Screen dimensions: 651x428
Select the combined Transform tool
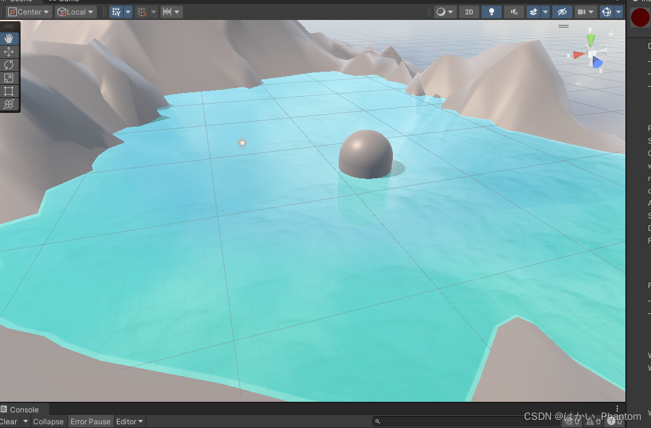coord(9,104)
